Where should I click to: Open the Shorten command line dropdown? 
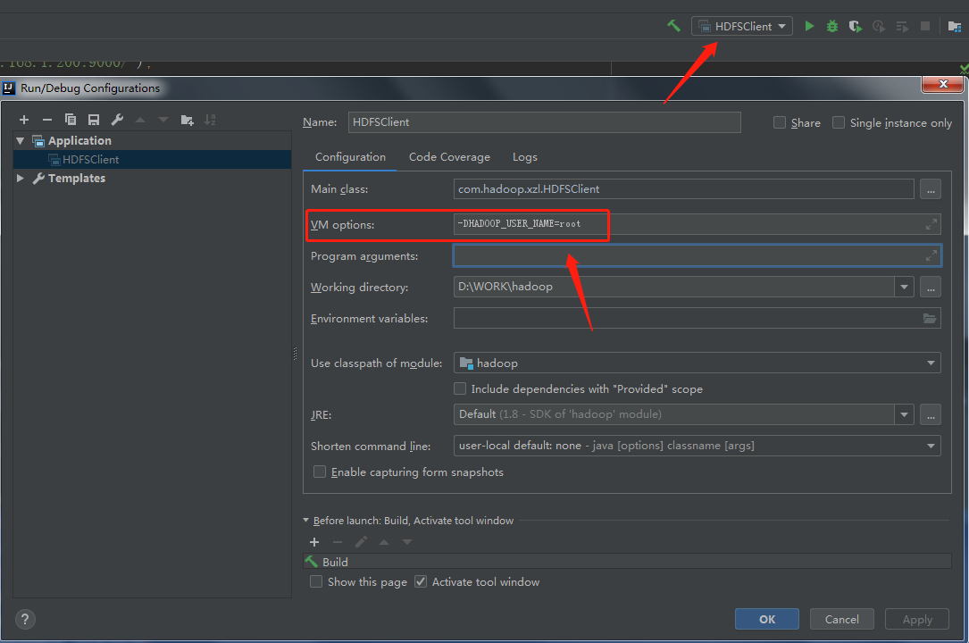pos(931,446)
